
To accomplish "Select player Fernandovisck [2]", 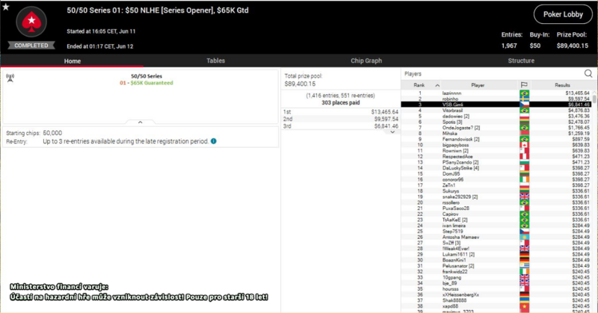I will click(460, 139).
